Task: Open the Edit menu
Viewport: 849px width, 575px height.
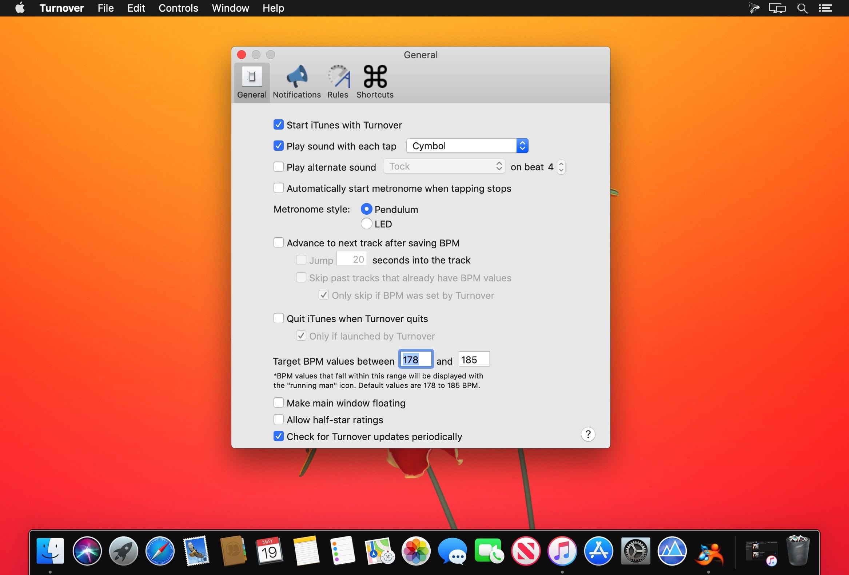Action: 136,8
